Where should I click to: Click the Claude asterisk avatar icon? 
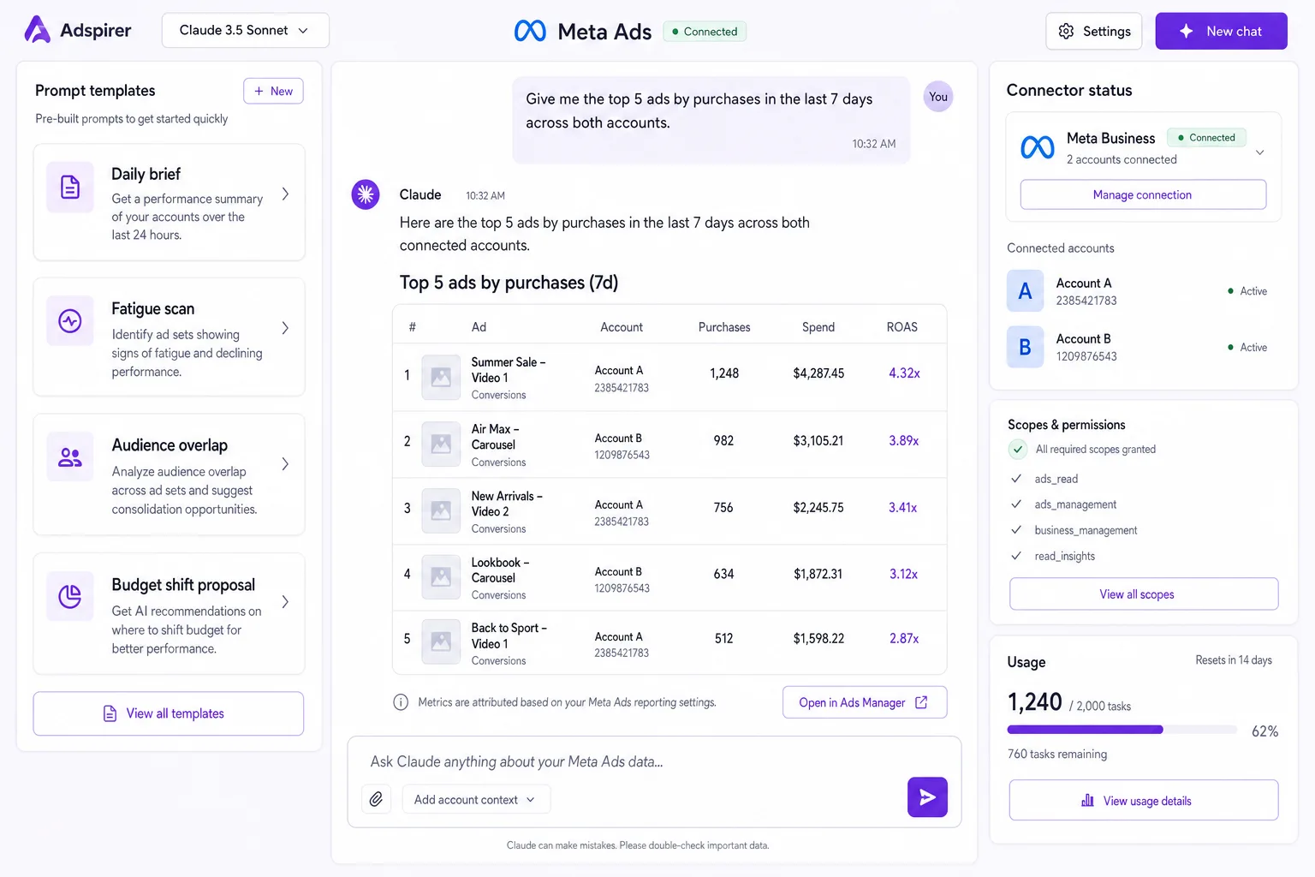pos(366,194)
